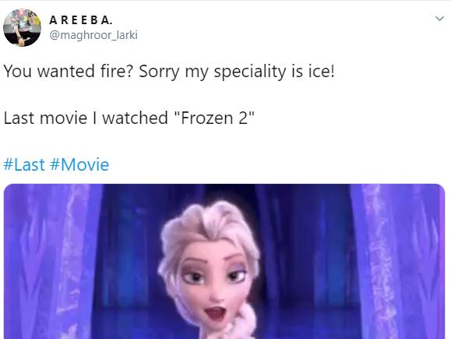Image resolution: width=451 pixels, height=339 pixels.
Task: Click the tweet line "You wanted fire?"
Action: click(69, 71)
